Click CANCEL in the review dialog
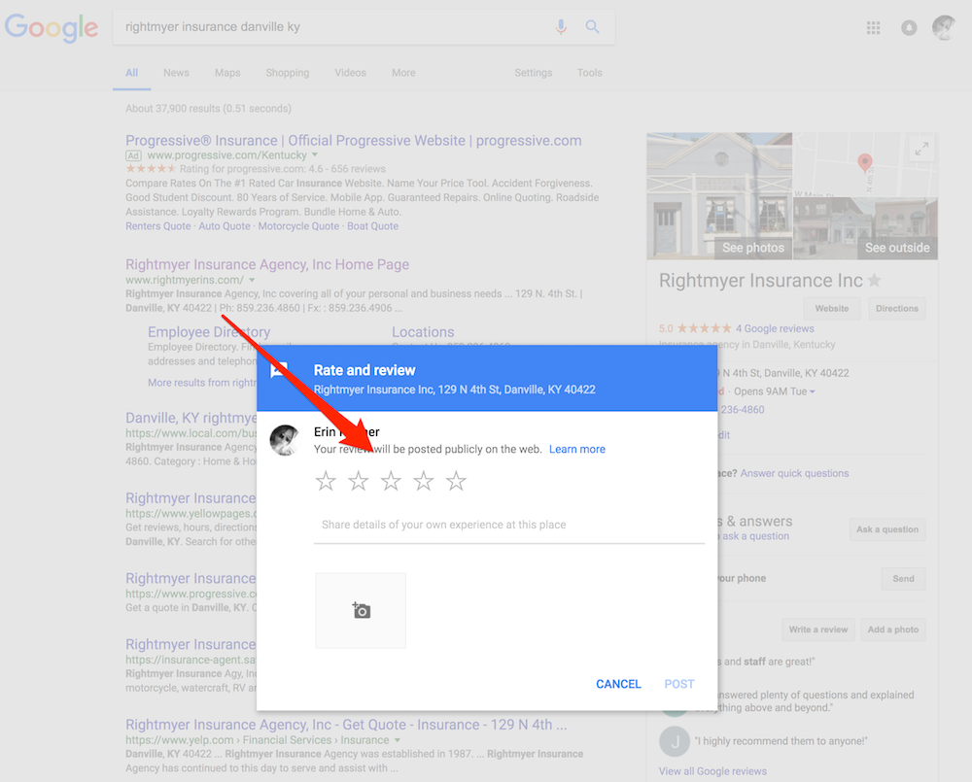The width and height of the screenshot is (972, 782). (618, 684)
